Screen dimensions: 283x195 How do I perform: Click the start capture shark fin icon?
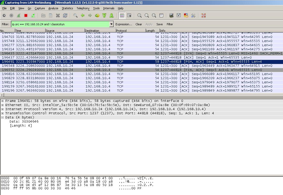pos(19,15)
